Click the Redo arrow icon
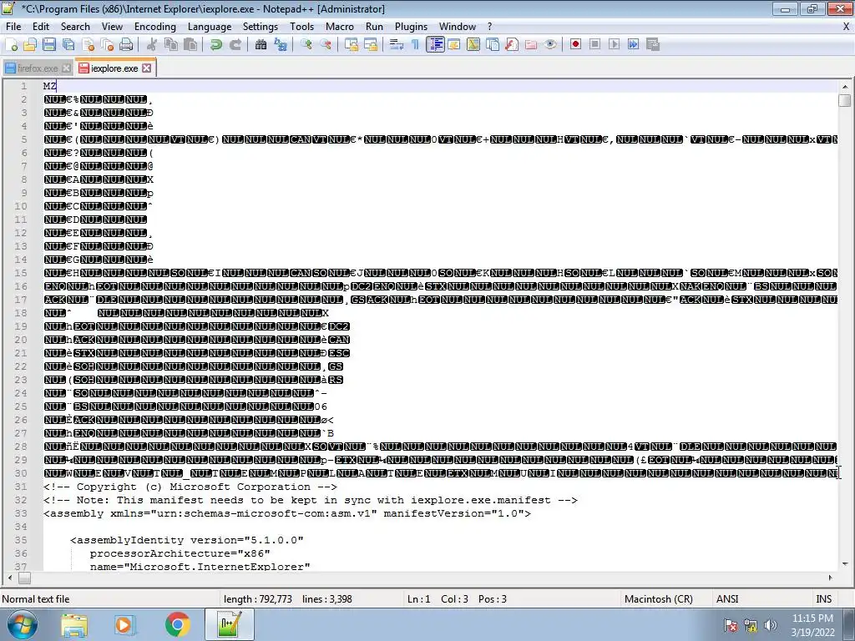 coord(235,45)
